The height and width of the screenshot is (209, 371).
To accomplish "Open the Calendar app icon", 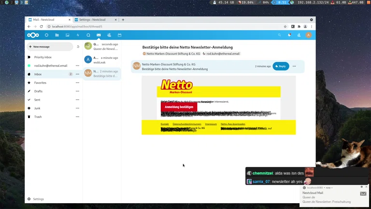I will point(119,35).
